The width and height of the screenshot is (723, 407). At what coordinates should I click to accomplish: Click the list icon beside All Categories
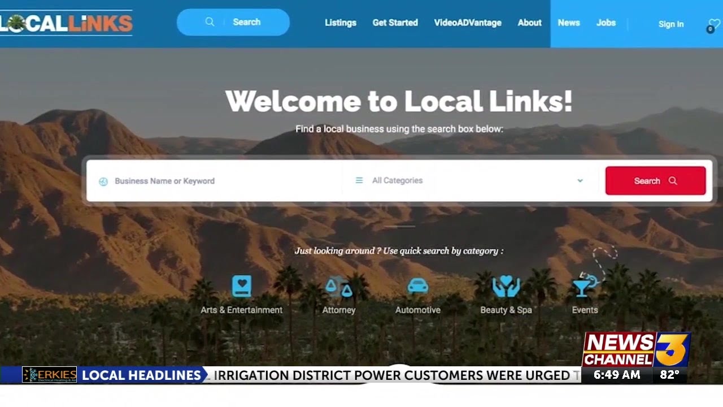pyautogui.click(x=359, y=180)
